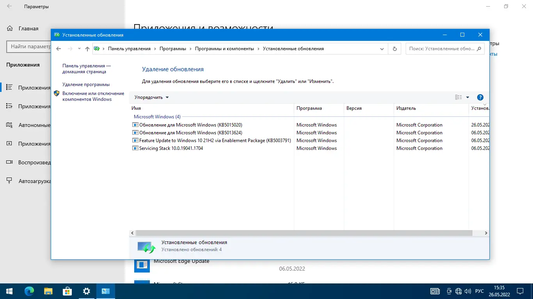The image size is (533, 299).
Task: Click the horizontal scrollbar thumb under the list
Action: [x=304, y=233]
